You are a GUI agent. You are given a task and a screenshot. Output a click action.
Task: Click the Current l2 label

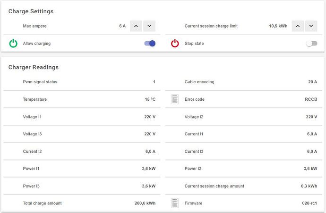(32, 151)
